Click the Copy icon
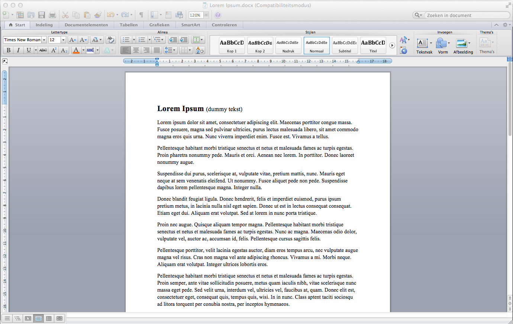Image resolution: width=513 pixels, height=324 pixels. pyautogui.click(x=76, y=15)
